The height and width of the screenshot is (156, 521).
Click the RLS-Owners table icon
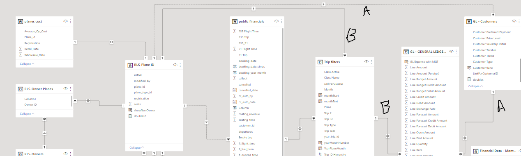[x=21, y=154]
